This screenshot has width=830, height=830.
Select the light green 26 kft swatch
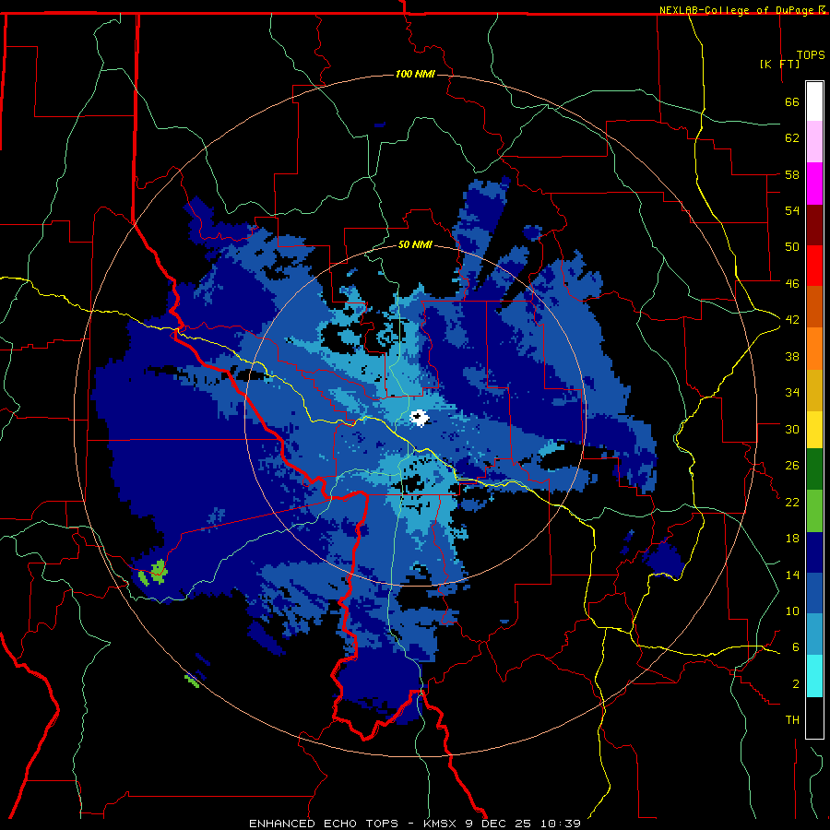click(x=814, y=511)
